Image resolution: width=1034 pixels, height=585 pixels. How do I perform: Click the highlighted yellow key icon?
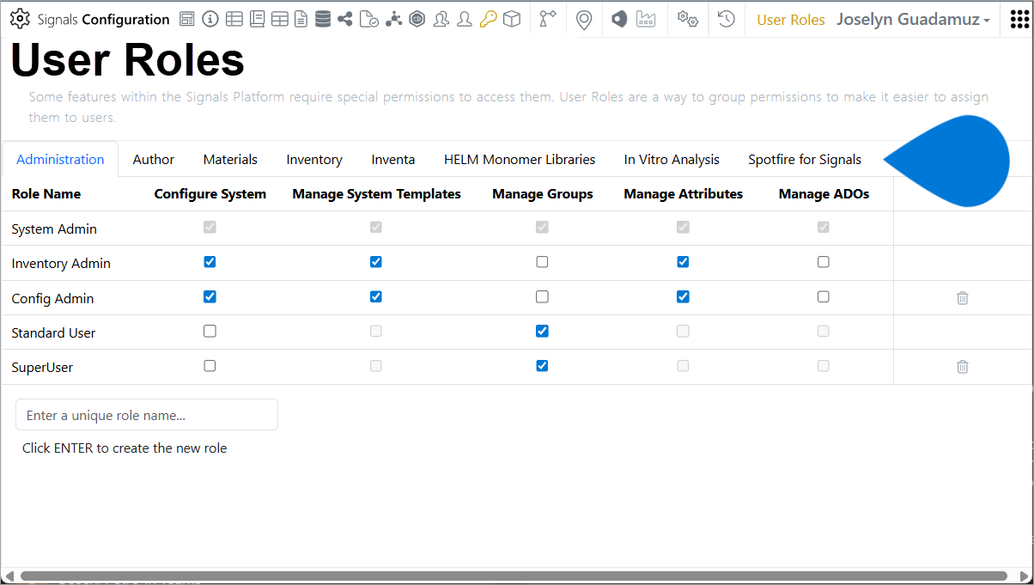pos(488,19)
